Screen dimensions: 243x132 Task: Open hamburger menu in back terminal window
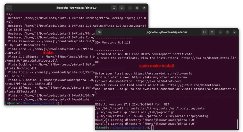121,8
